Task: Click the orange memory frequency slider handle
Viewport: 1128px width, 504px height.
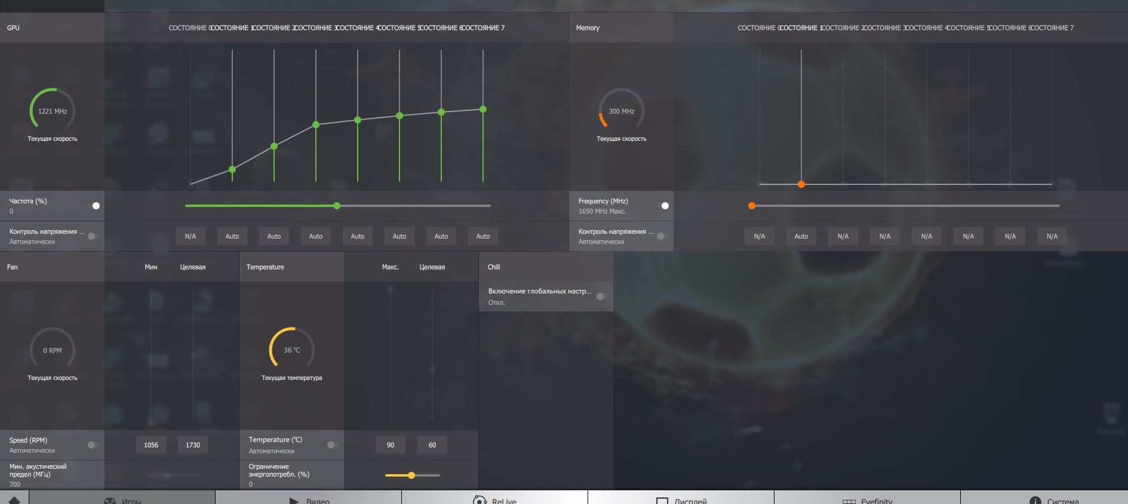Action: 752,206
